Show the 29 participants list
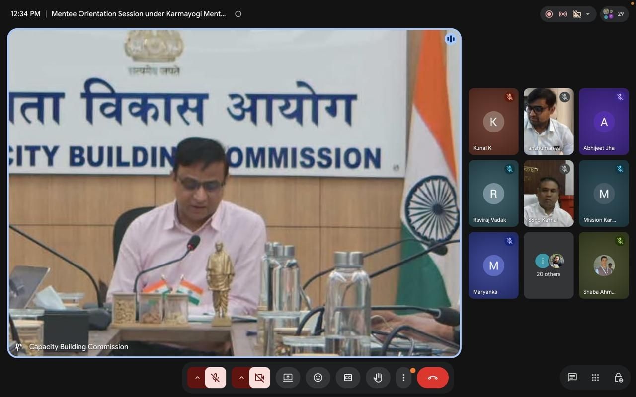The width and height of the screenshot is (636, 397). 615,14
